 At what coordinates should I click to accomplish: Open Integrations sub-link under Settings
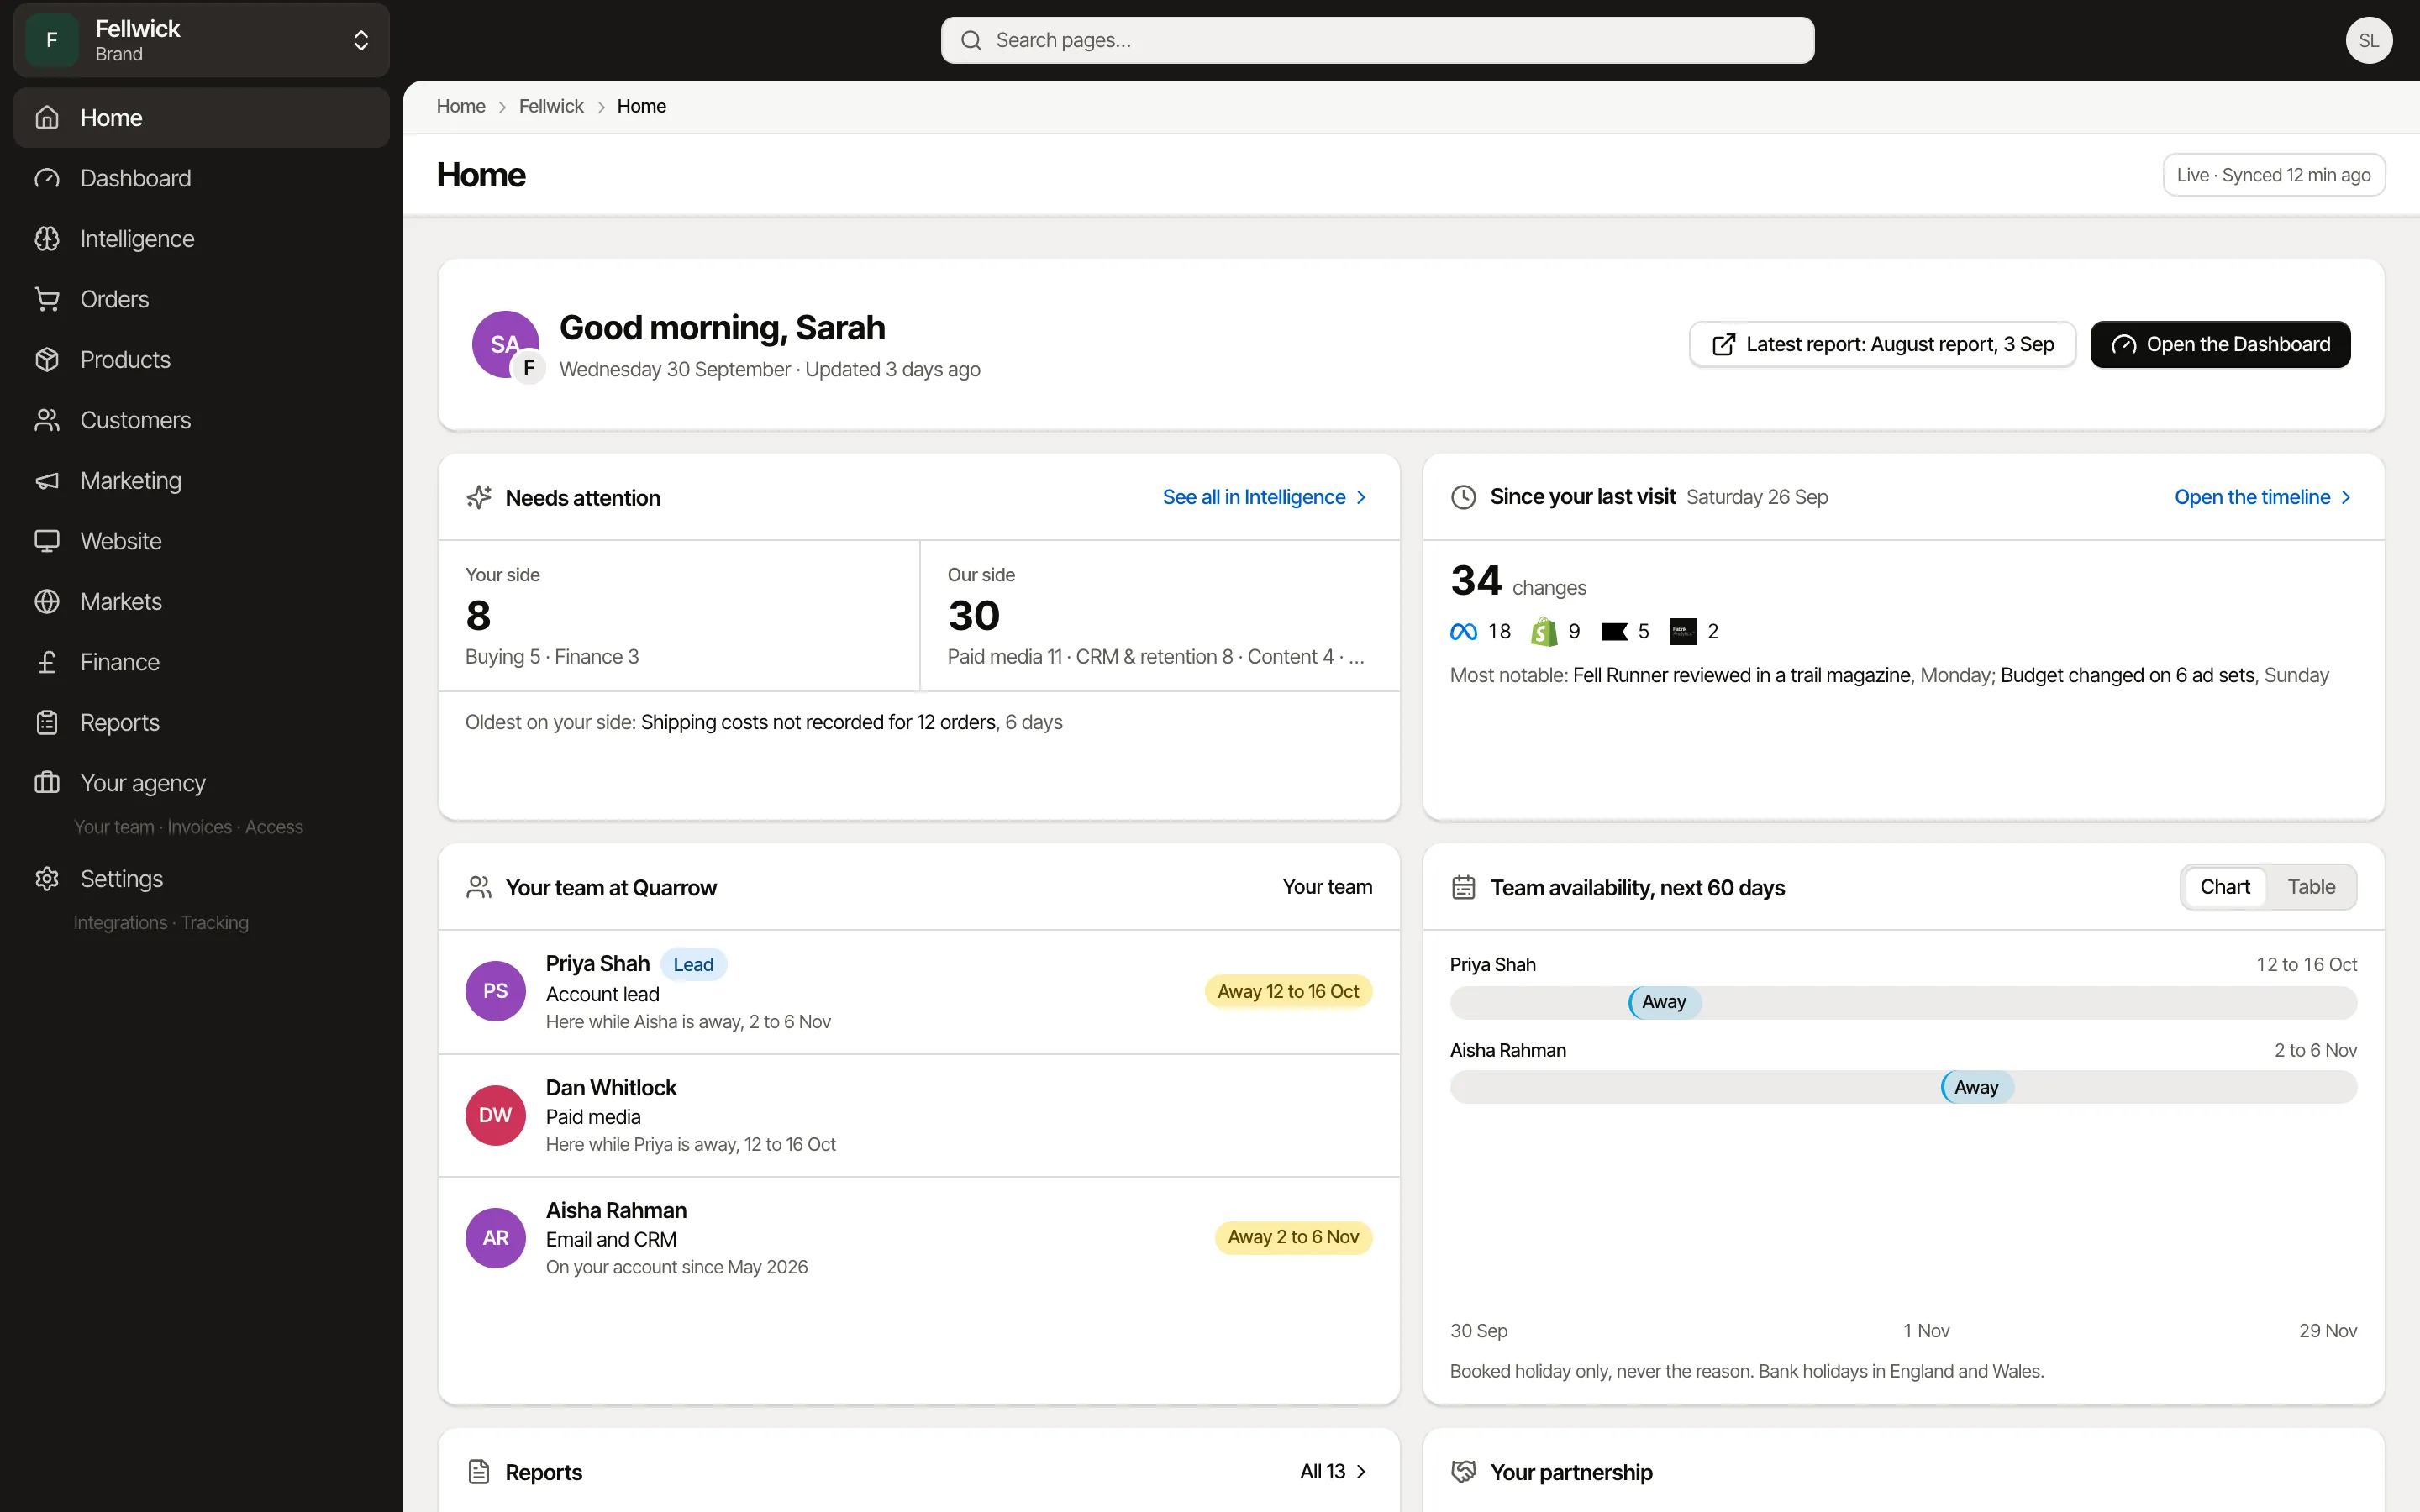(120, 923)
